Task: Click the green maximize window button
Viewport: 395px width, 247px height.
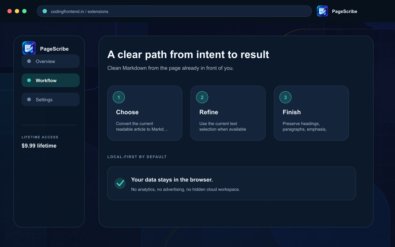Action: pyautogui.click(x=24, y=11)
